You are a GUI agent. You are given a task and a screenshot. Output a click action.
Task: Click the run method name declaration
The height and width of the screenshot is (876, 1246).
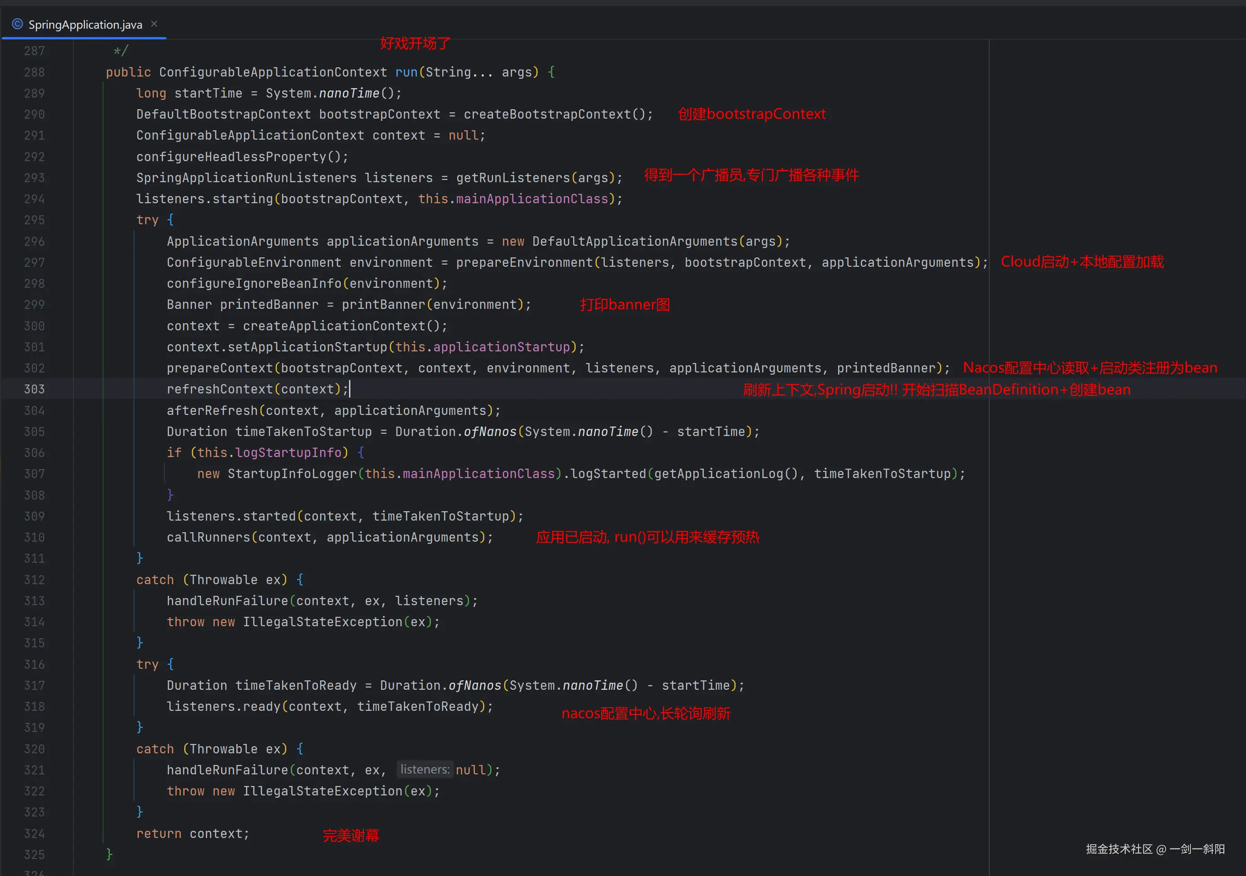[406, 72]
